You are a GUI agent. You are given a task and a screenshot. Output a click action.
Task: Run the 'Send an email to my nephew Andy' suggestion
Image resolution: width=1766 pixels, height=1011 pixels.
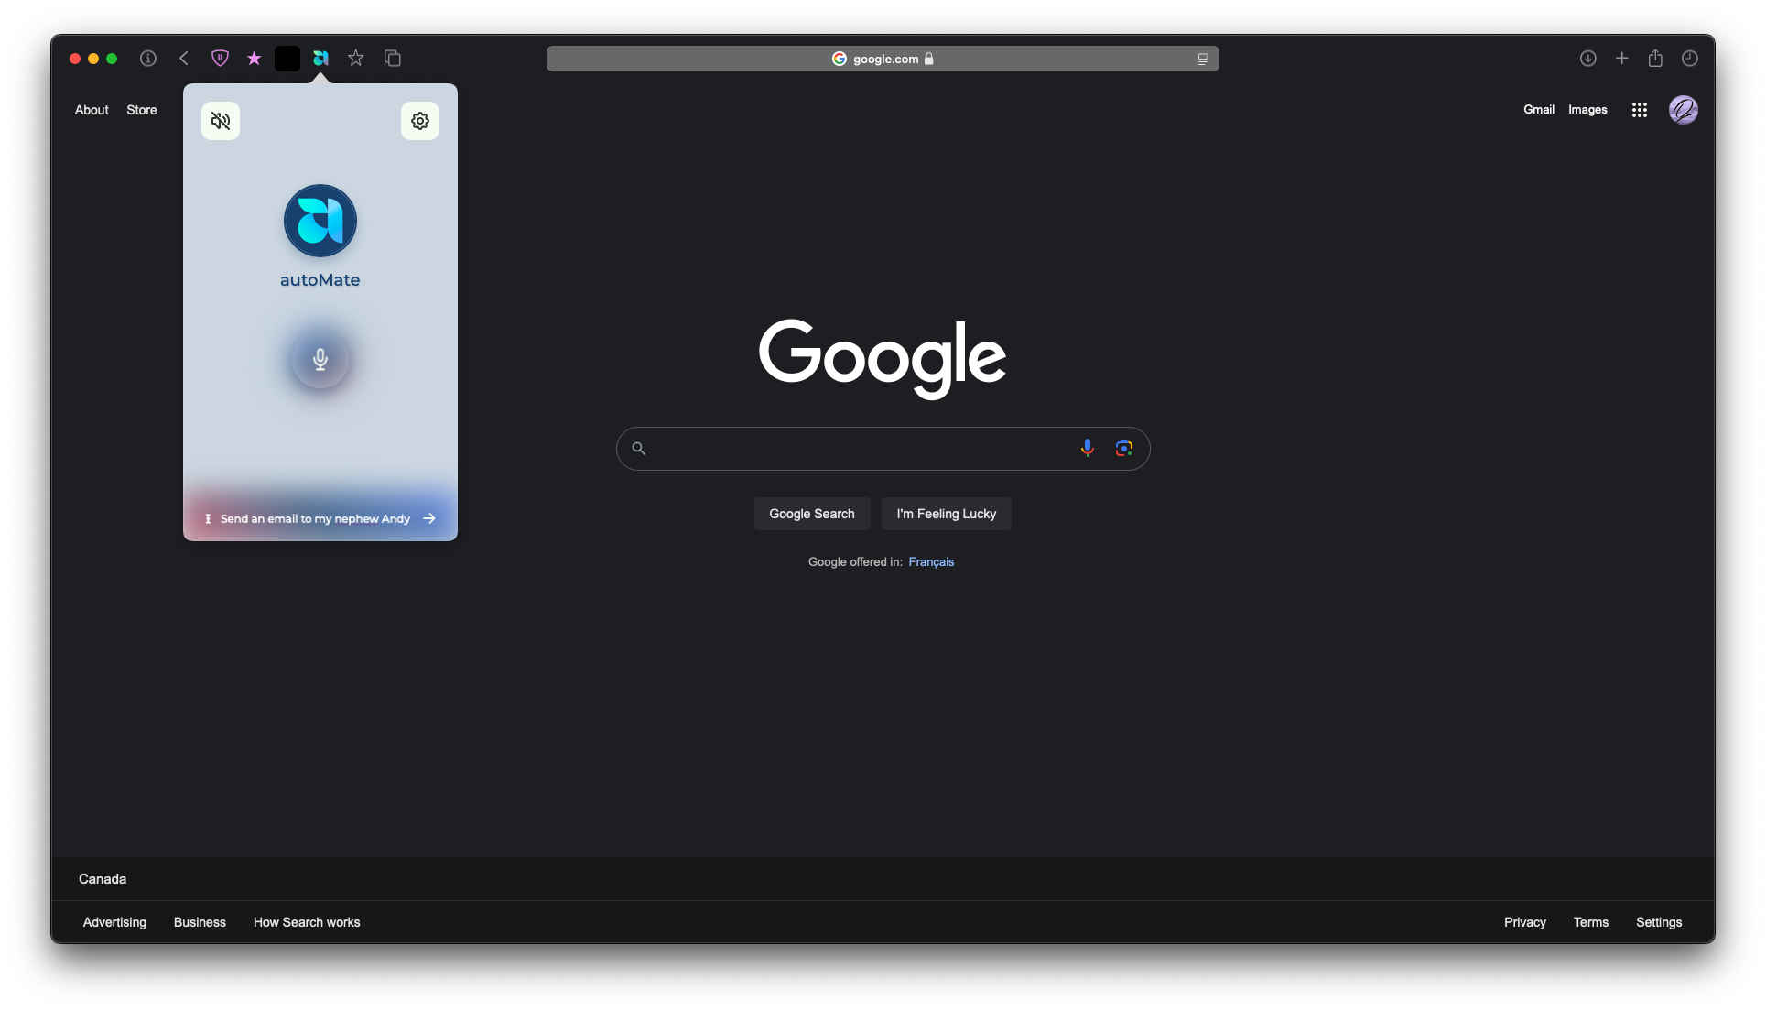(x=320, y=518)
